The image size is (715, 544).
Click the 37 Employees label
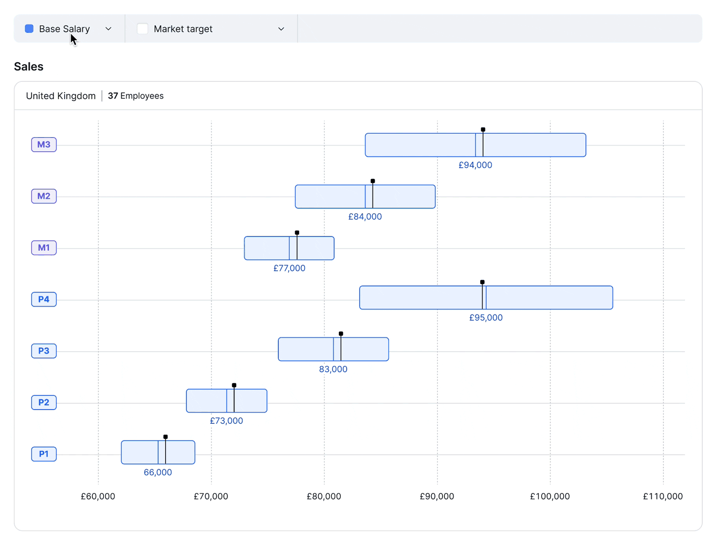(136, 96)
